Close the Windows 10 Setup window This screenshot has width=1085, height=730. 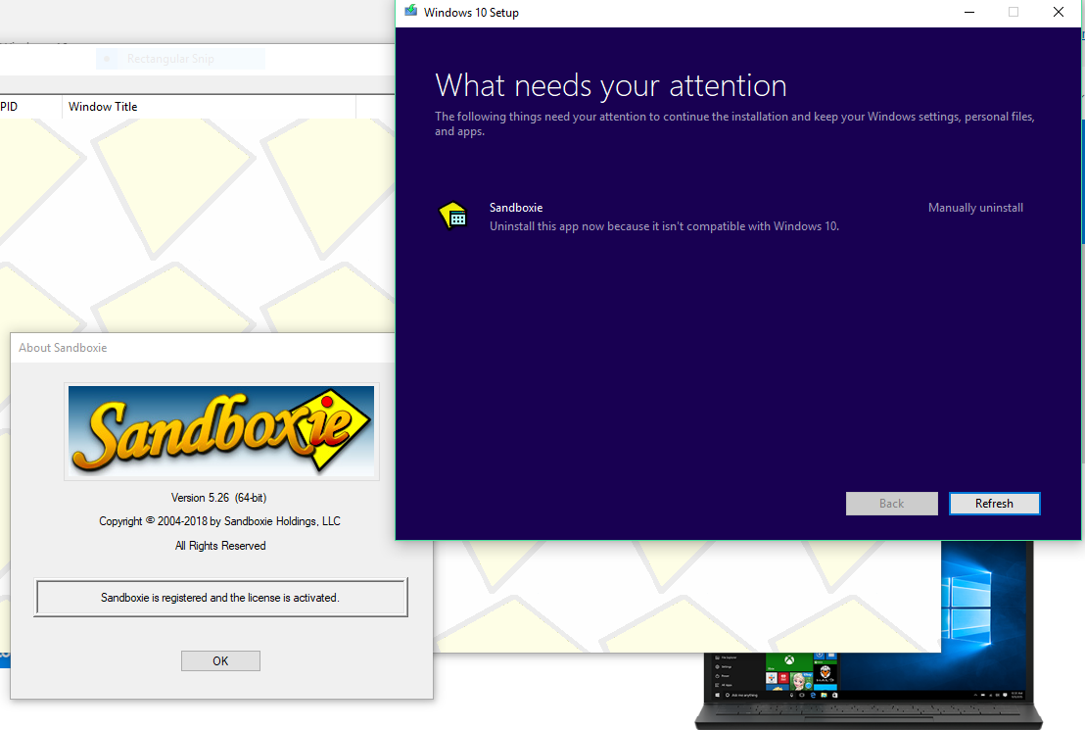point(1058,12)
